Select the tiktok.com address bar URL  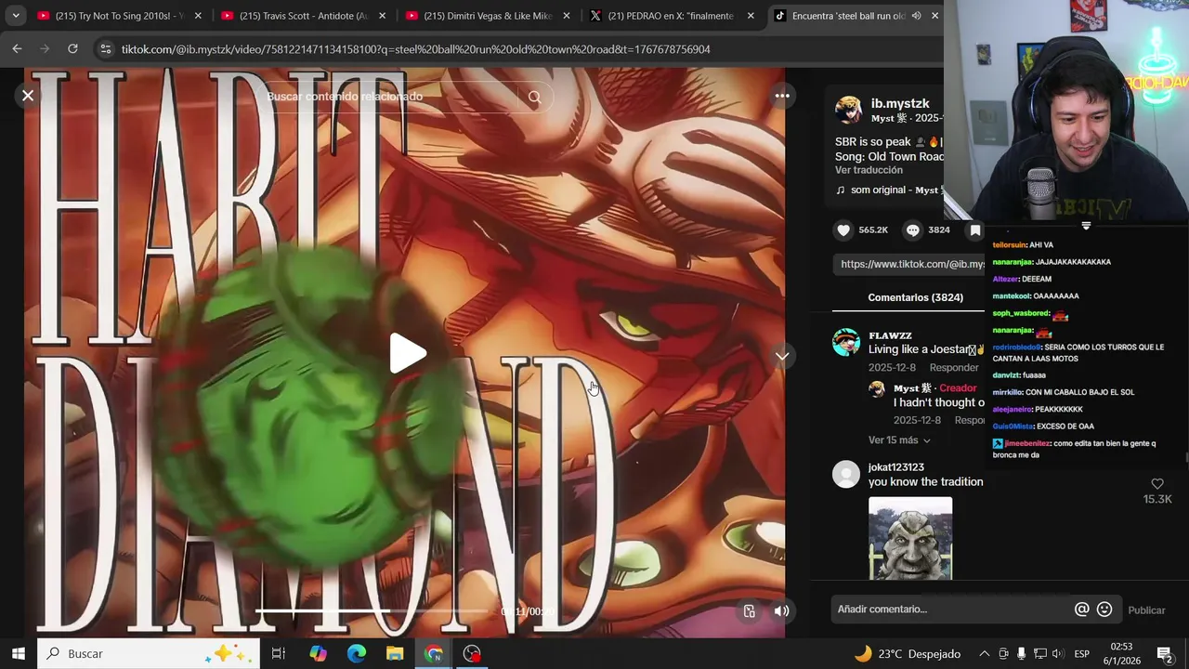coord(416,49)
